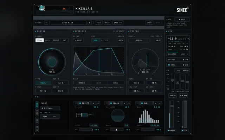
Task: Click the SUB boost bar graph
Action: pos(149,116)
